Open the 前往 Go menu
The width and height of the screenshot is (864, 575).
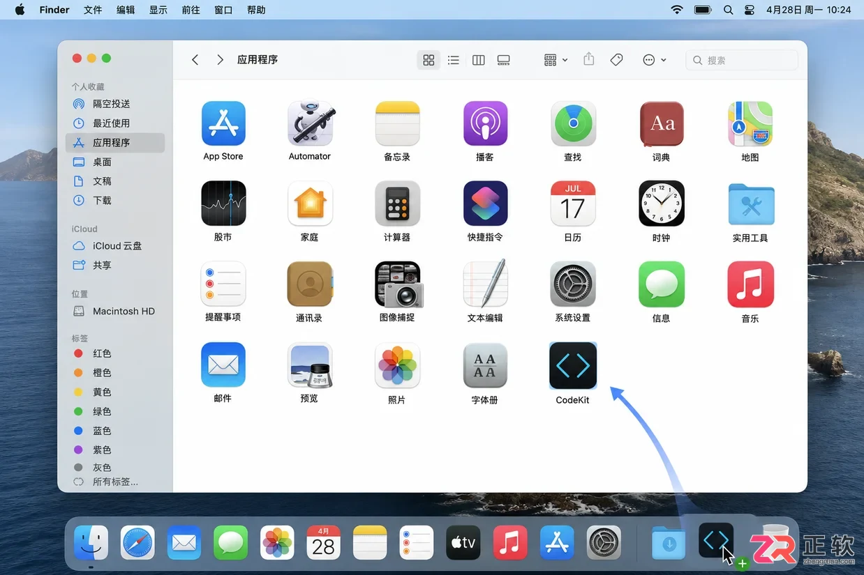click(x=191, y=10)
